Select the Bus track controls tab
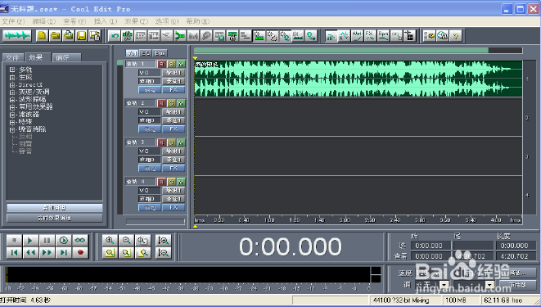541x307 pixels. click(x=160, y=53)
